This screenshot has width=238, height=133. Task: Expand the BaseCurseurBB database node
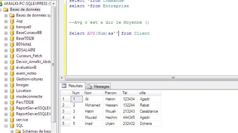click(6, 33)
